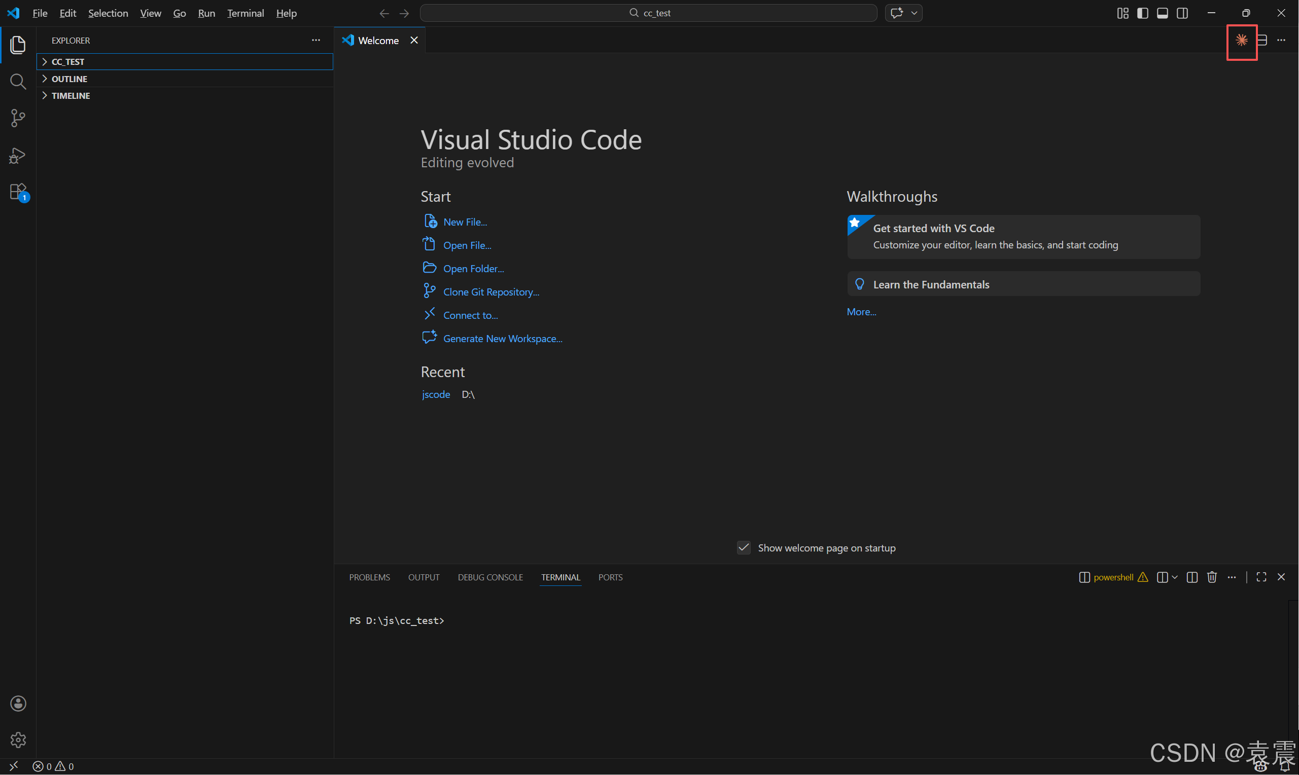Open the Search view in activity bar
The height and width of the screenshot is (775, 1299).
pyautogui.click(x=18, y=82)
